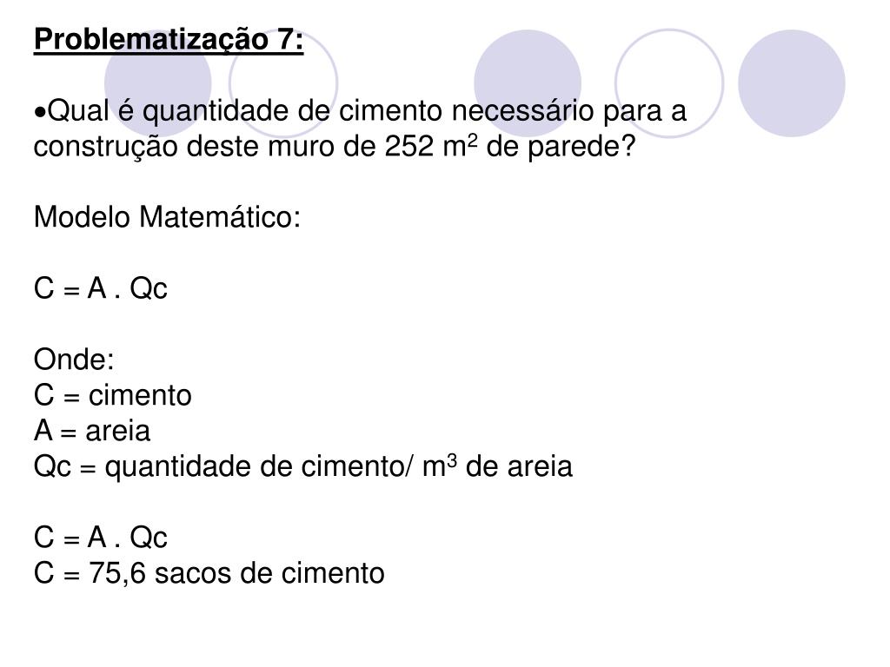Click the first filled lavender circle
This screenshot has width=890, height=667.
(x=158, y=83)
